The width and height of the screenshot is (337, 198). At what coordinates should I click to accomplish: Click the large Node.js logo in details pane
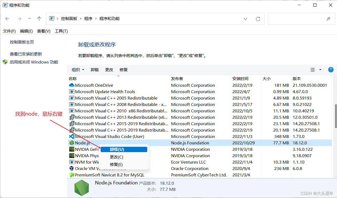pyautogui.click(x=82, y=187)
